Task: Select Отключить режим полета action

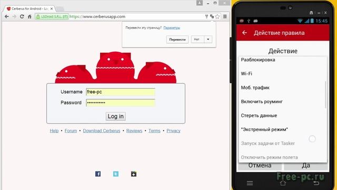Action: point(282,157)
